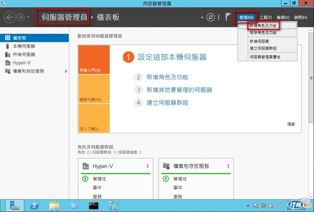Click Hyper-V tile green manageability status icon

click(x=85, y=179)
